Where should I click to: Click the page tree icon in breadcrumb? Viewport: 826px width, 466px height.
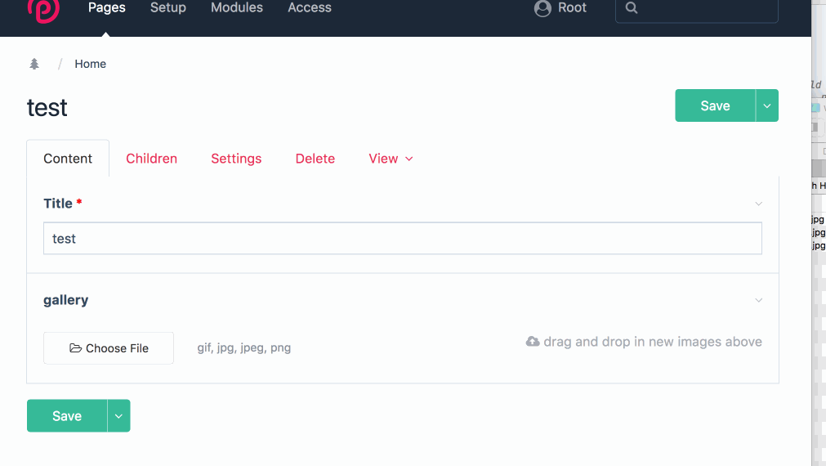[34, 64]
